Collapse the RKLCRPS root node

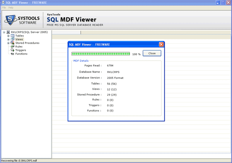tap(4, 32)
